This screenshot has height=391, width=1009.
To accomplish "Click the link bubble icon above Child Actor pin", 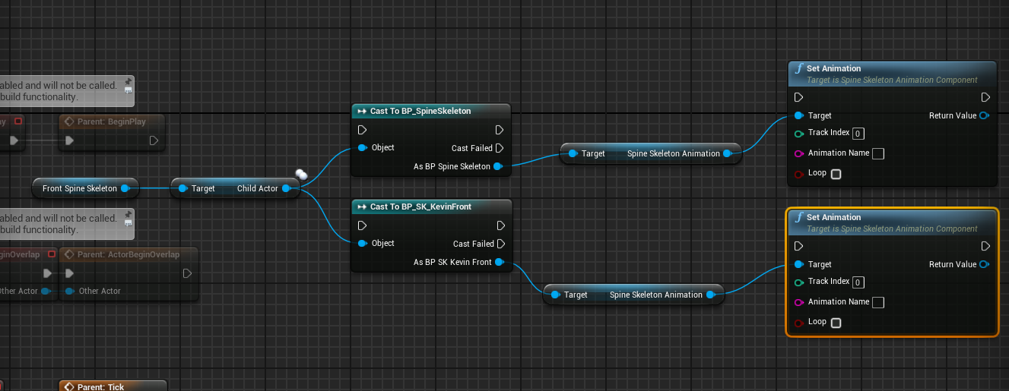I will [x=301, y=175].
